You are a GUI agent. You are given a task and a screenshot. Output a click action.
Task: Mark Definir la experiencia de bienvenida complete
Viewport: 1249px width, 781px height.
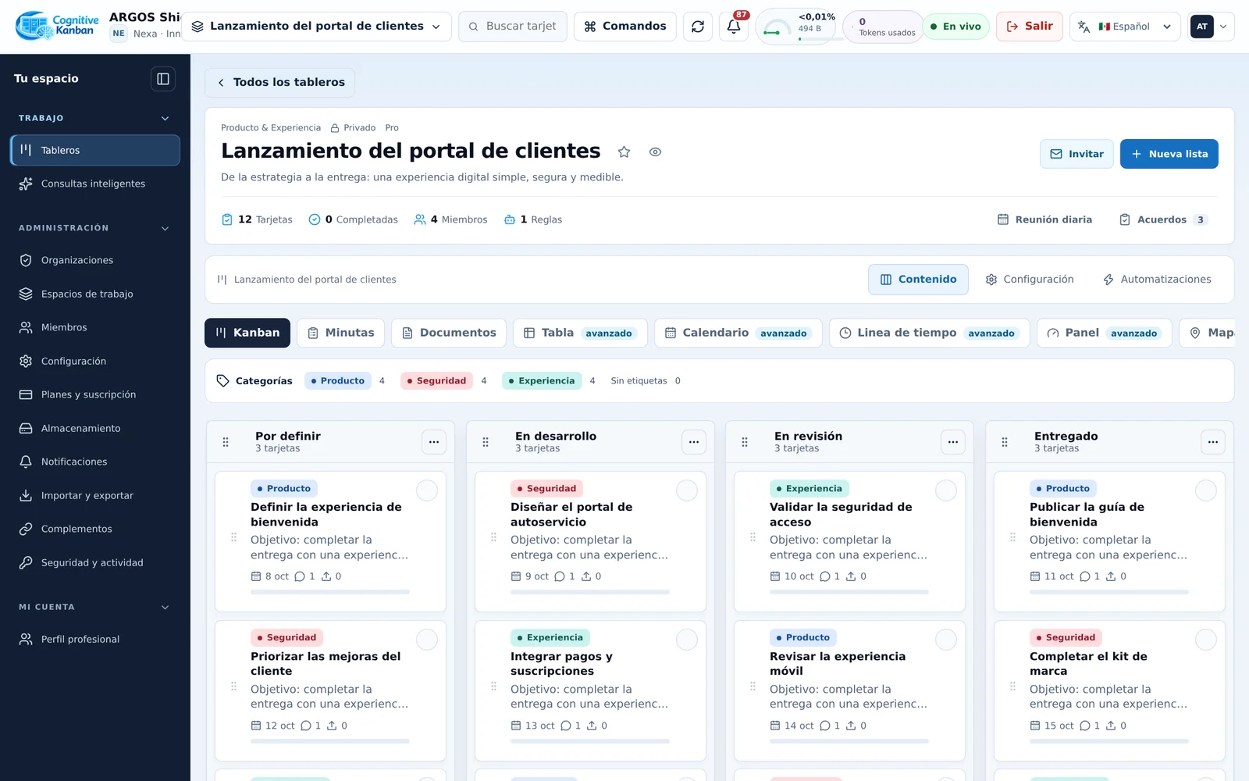[427, 490]
